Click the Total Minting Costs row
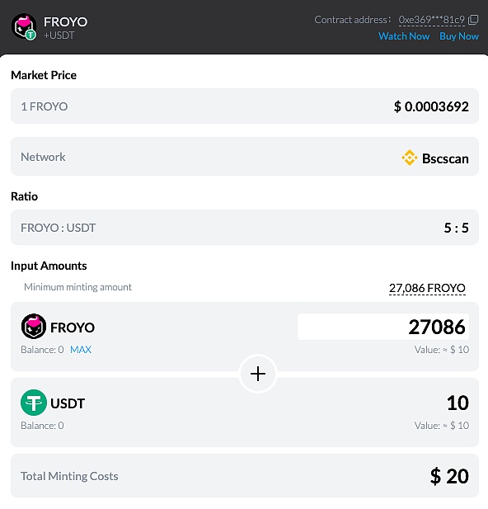Image resolution: width=488 pixels, height=509 pixels. click(x=245, y=475)
